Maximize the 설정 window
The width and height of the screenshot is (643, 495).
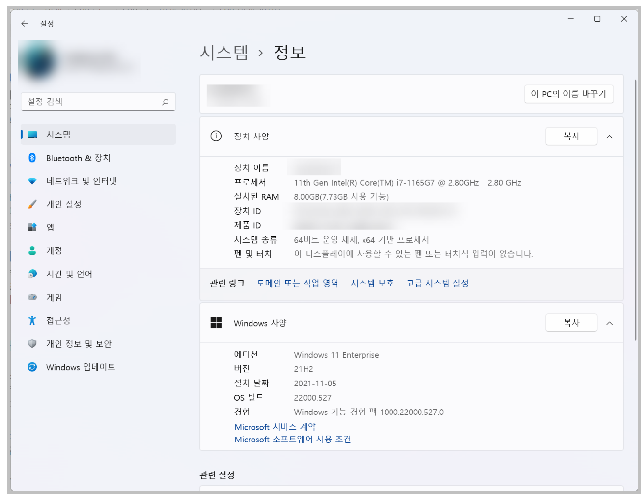pyautogui.click(x=597, y=19)
